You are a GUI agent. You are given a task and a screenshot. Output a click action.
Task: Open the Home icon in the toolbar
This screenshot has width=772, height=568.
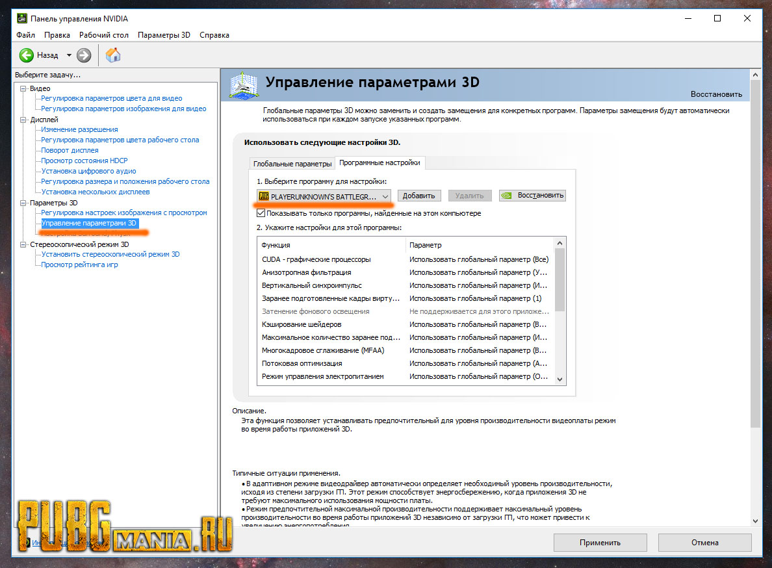click(x=113, y=55)
